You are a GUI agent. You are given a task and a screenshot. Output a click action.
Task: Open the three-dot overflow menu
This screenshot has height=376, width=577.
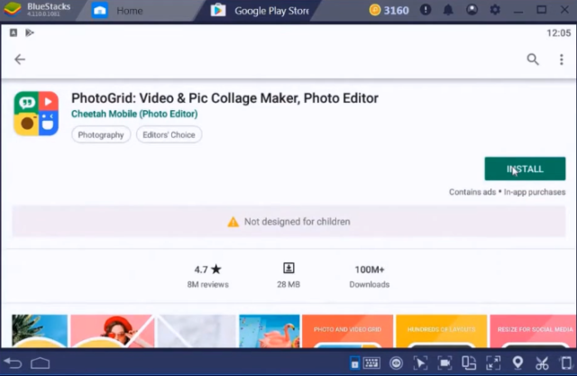coord(561,60)
